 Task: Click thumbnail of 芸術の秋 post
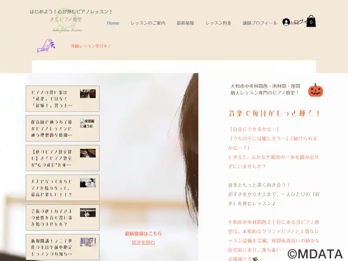pyautogui.click(x=88, y=213)
